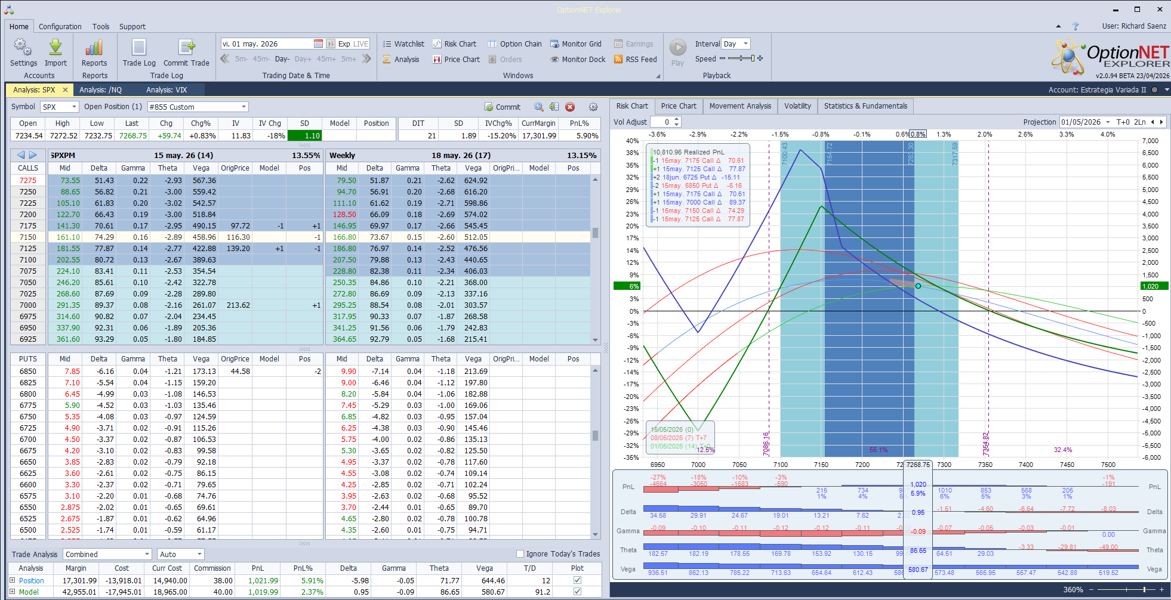Open the Risk Chart window from the ribbon
This screenshot has height=600, width=1171.
[x=454, y=44]
